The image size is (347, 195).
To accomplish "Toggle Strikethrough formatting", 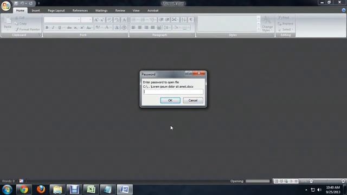I will (69, 28).
